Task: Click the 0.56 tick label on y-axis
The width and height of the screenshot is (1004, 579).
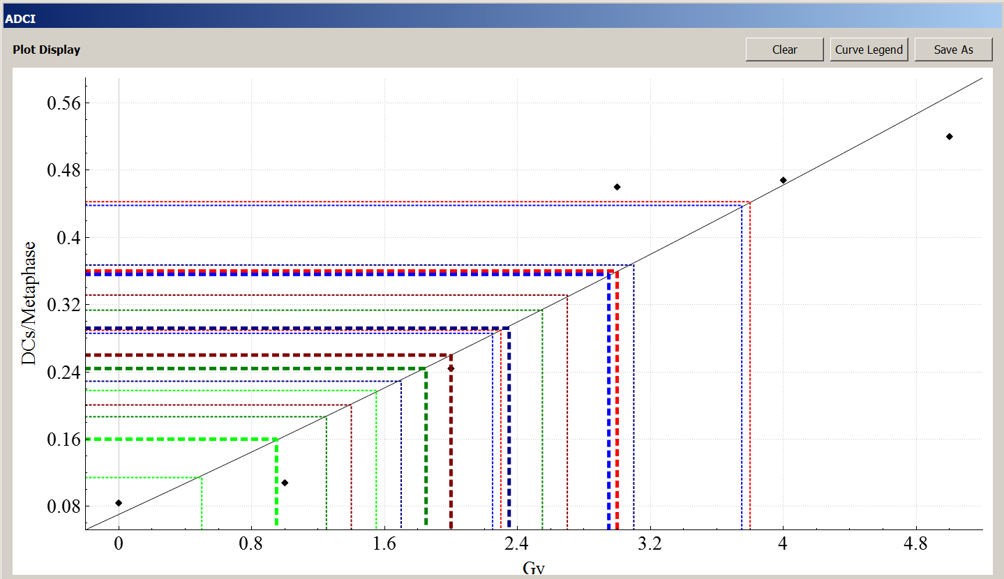Action: (63, 103)
